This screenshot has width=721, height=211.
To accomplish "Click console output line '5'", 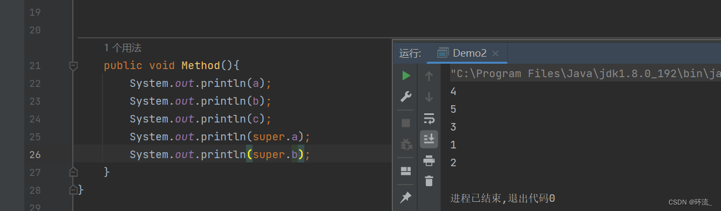I will pos(453,110).
